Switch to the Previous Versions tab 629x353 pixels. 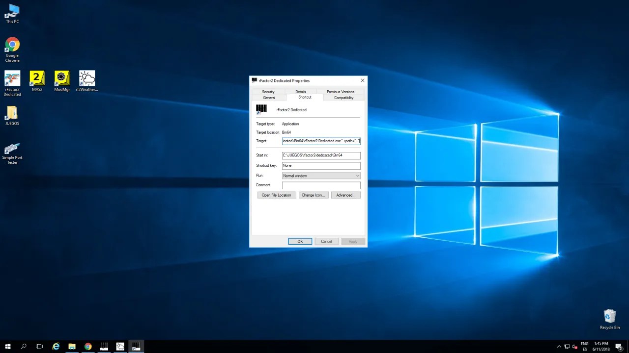tap(341, 92)
